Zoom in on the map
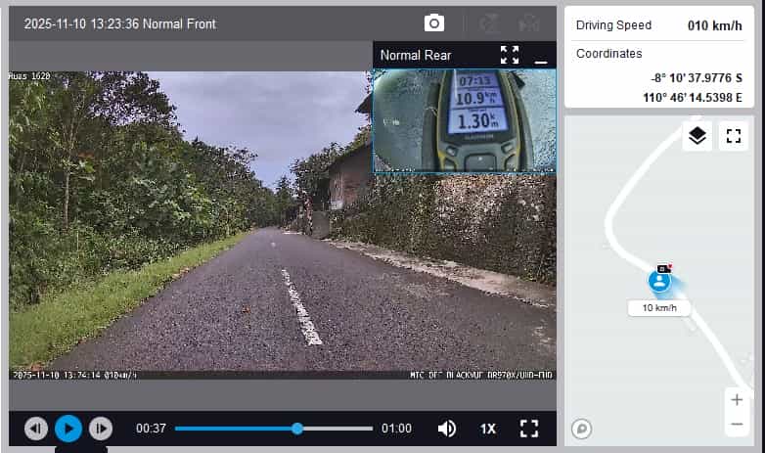This screenshot has width=765, height=453. (x=737, y=400)
